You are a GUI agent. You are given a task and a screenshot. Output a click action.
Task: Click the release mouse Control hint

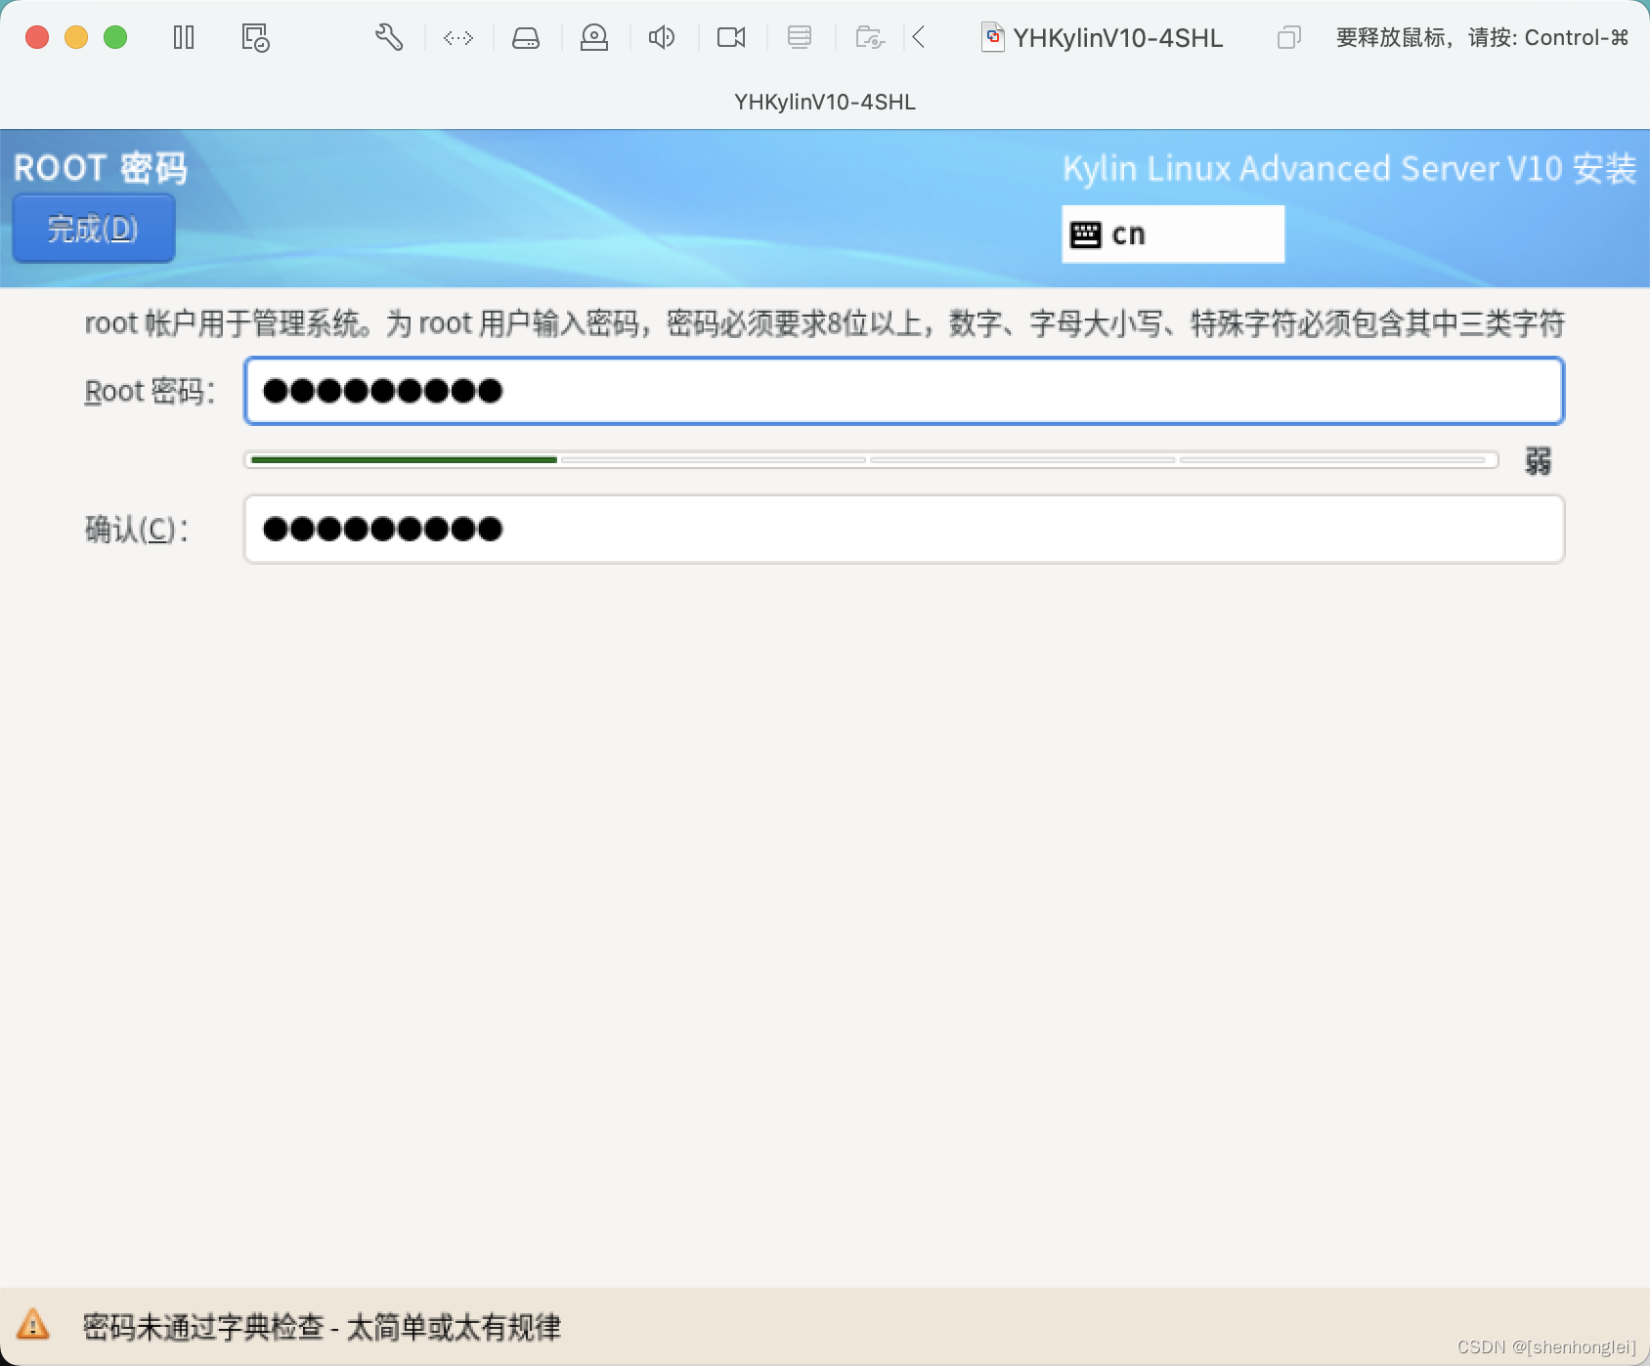pos(1482,38)
